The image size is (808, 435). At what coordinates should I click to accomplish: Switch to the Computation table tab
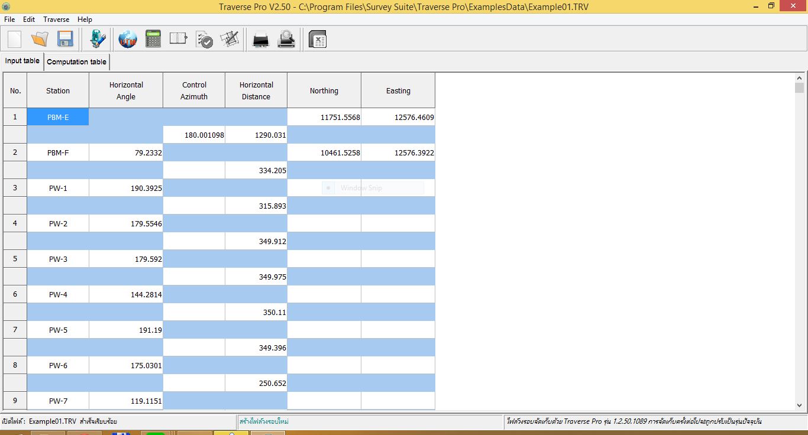tap(76, 61)
